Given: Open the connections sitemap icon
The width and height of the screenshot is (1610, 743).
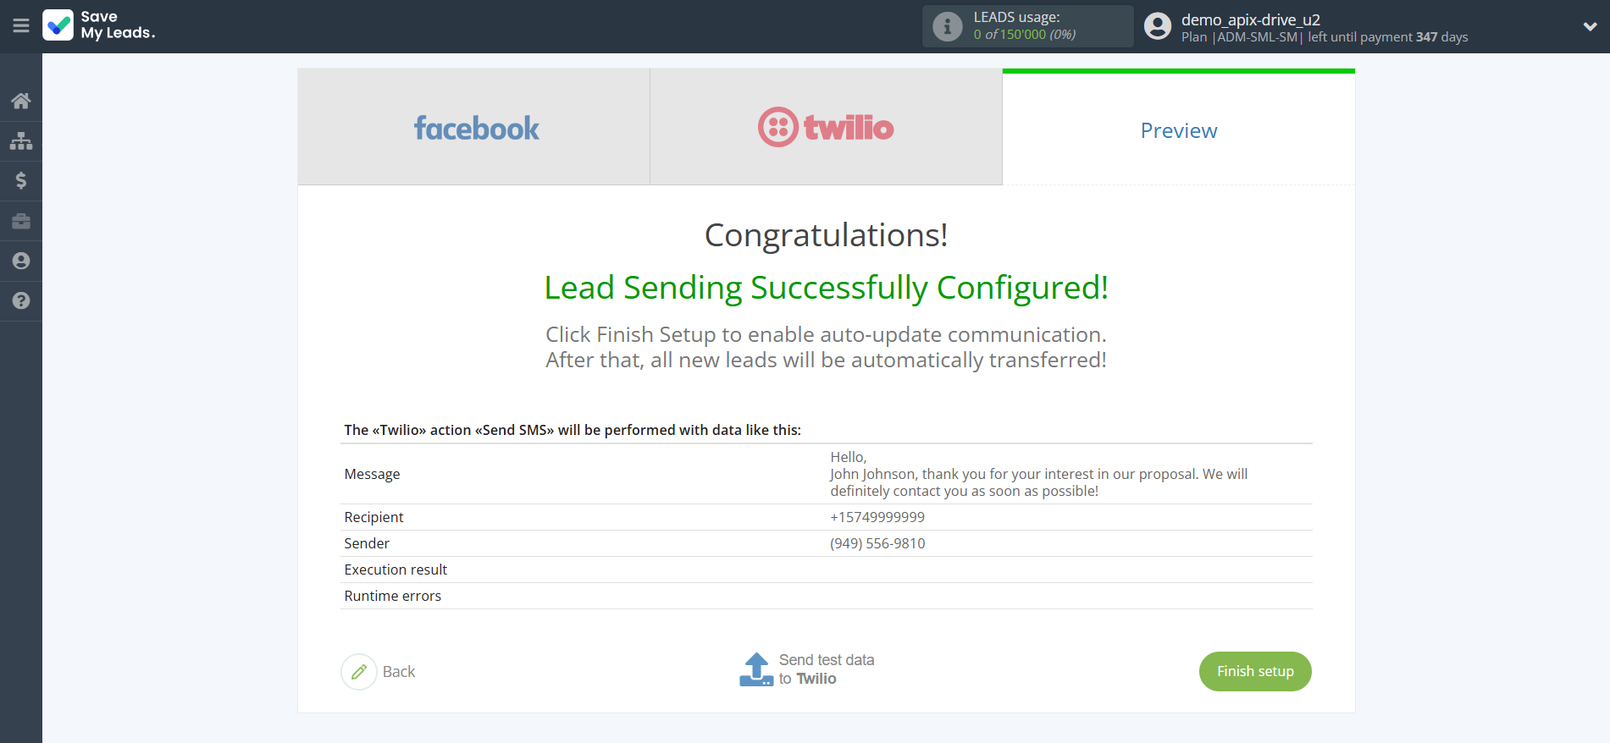Looking at the screenshot, I should pos(21,140).
